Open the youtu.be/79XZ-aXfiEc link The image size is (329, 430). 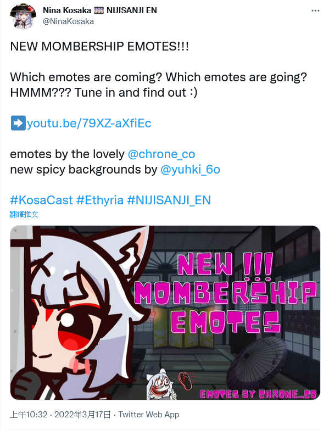coord(89,124)
